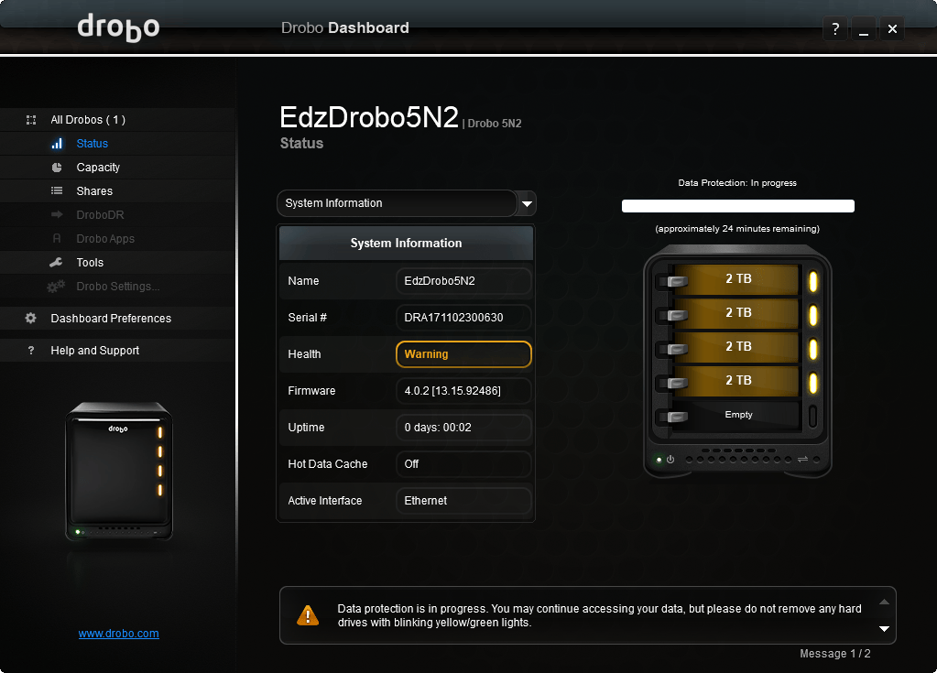Open Drobo Settings...

118,286
